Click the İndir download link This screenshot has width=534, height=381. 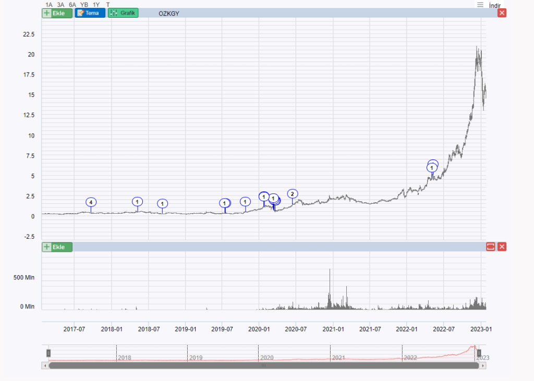click(494, 5)
